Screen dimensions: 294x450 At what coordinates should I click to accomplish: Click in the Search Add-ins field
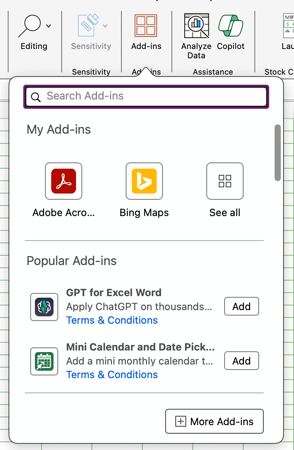151,96
